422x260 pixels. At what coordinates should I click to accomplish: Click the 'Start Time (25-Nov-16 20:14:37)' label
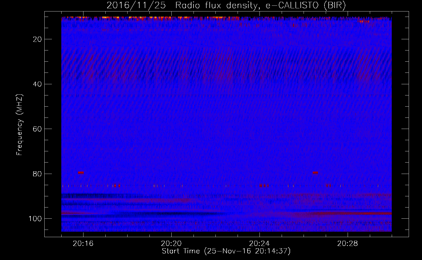(226, 251)
